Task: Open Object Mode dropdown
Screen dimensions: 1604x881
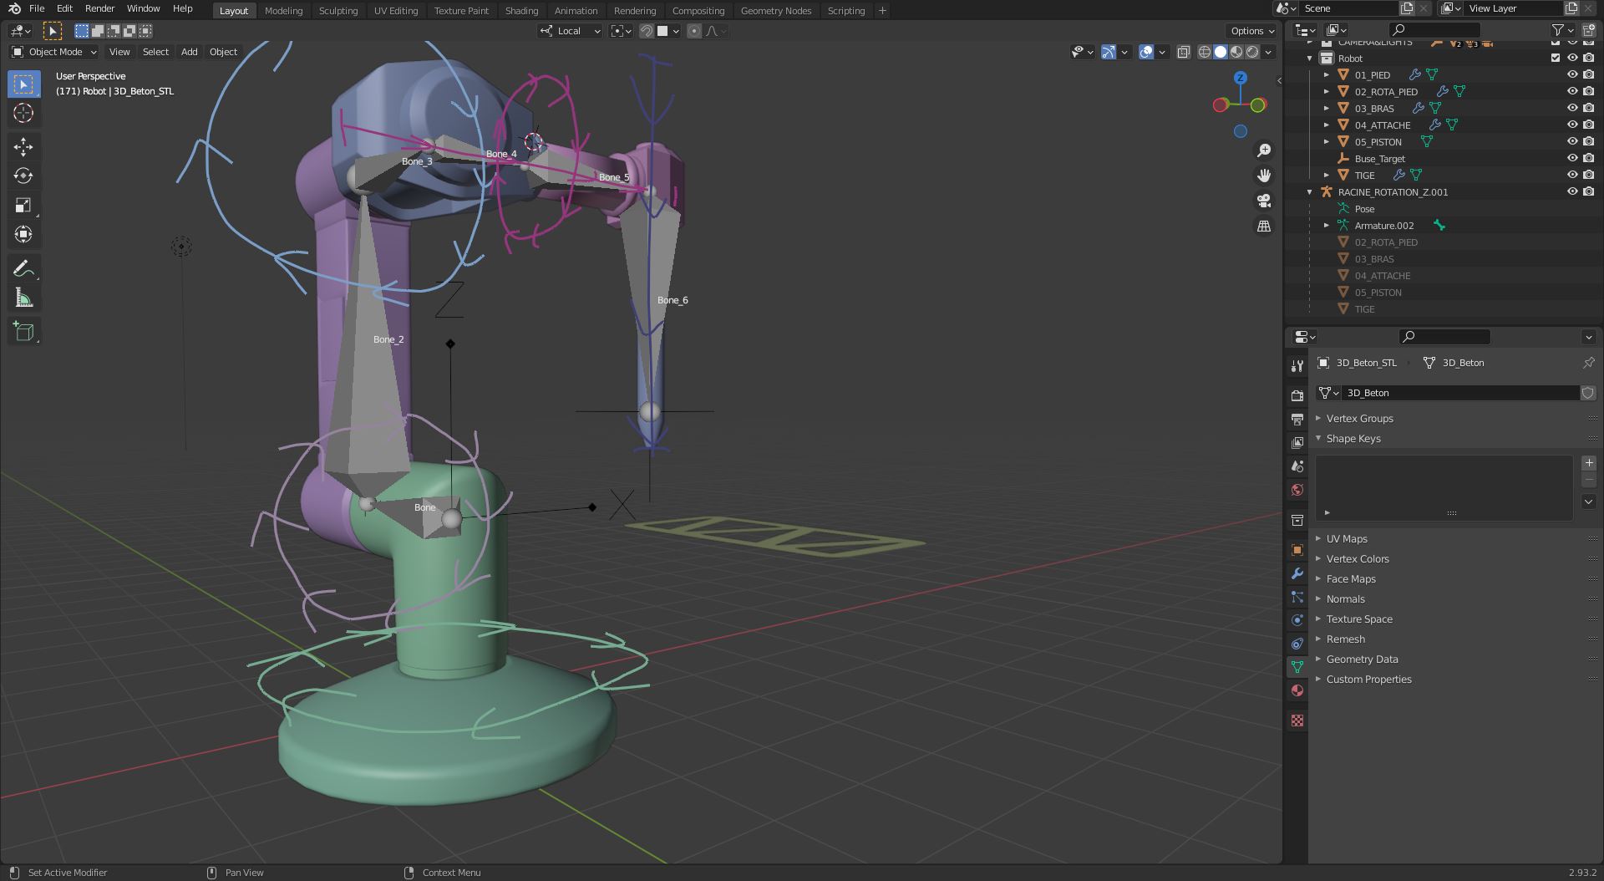Action: (54, 52)
